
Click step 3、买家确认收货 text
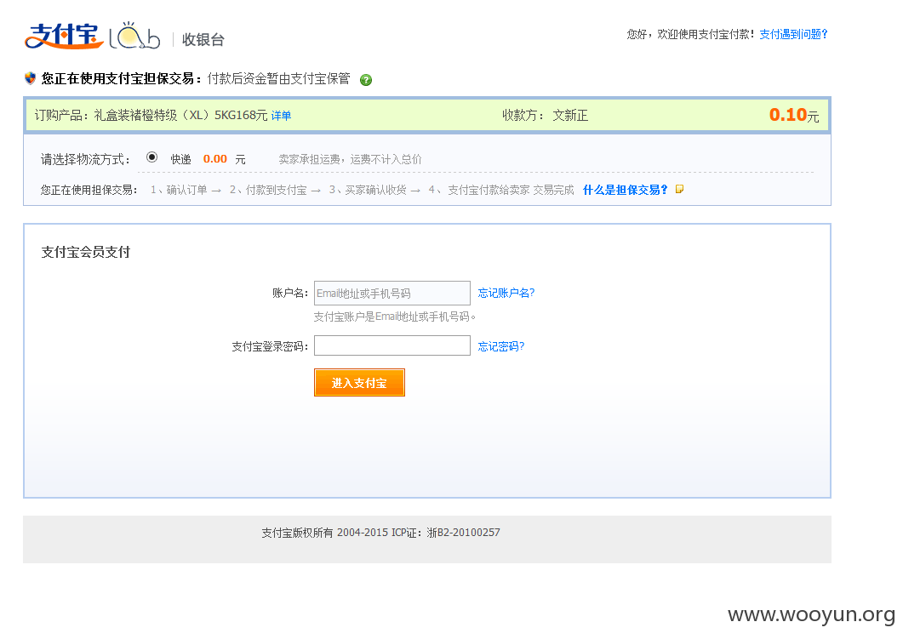(x=368, y=190)
